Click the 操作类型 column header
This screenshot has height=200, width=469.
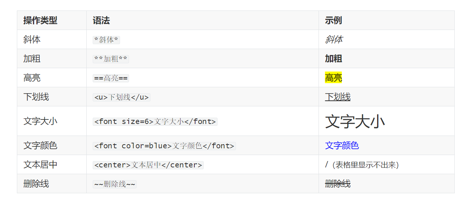tap(40, 21)
